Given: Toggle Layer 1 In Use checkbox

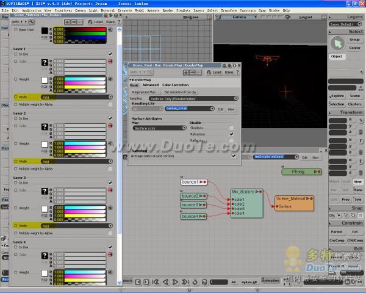Looking at the screenshot, I should tap(110, 54).
